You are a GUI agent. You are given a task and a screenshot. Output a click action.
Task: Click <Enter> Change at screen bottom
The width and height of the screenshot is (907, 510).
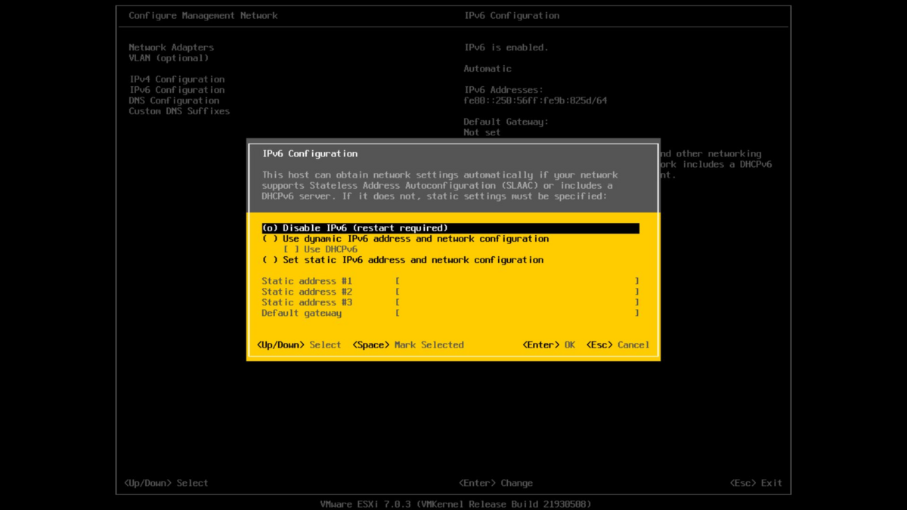point(496,484)
